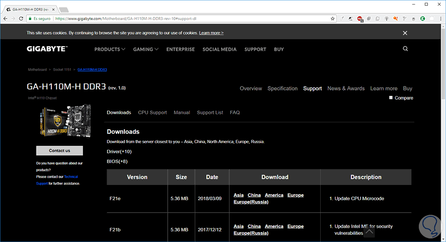Click the lightbulb extension icon
The width and height of the screenshot is (446, 242).
pos(386,18)
